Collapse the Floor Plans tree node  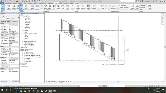(22, 17)
